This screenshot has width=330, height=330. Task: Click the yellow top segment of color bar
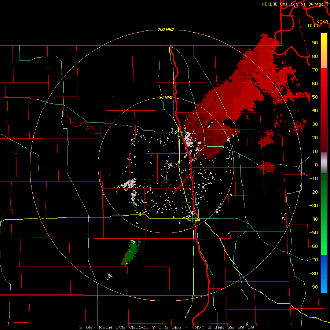(324, 51)
